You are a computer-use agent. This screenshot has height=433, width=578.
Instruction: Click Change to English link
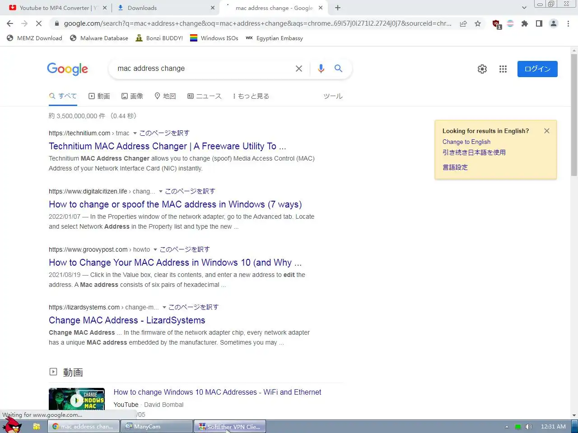click(x=466, y=142)
